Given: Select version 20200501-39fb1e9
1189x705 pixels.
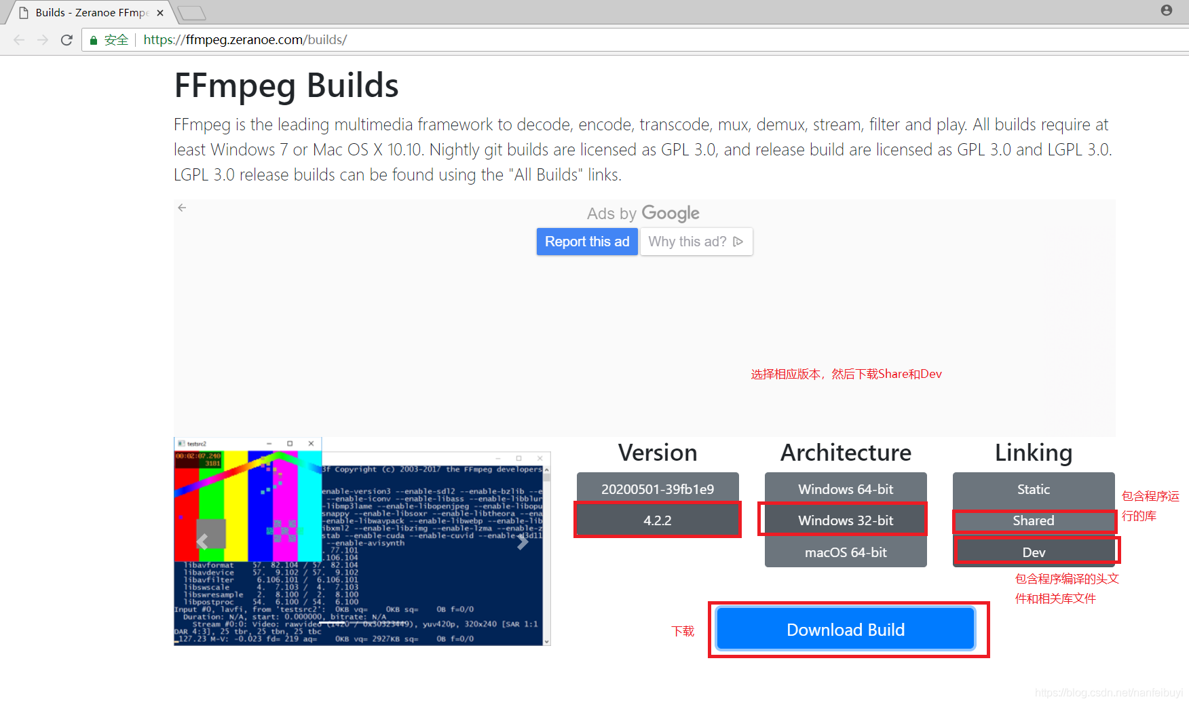Looking at the screenshot, I should point(658,489).
